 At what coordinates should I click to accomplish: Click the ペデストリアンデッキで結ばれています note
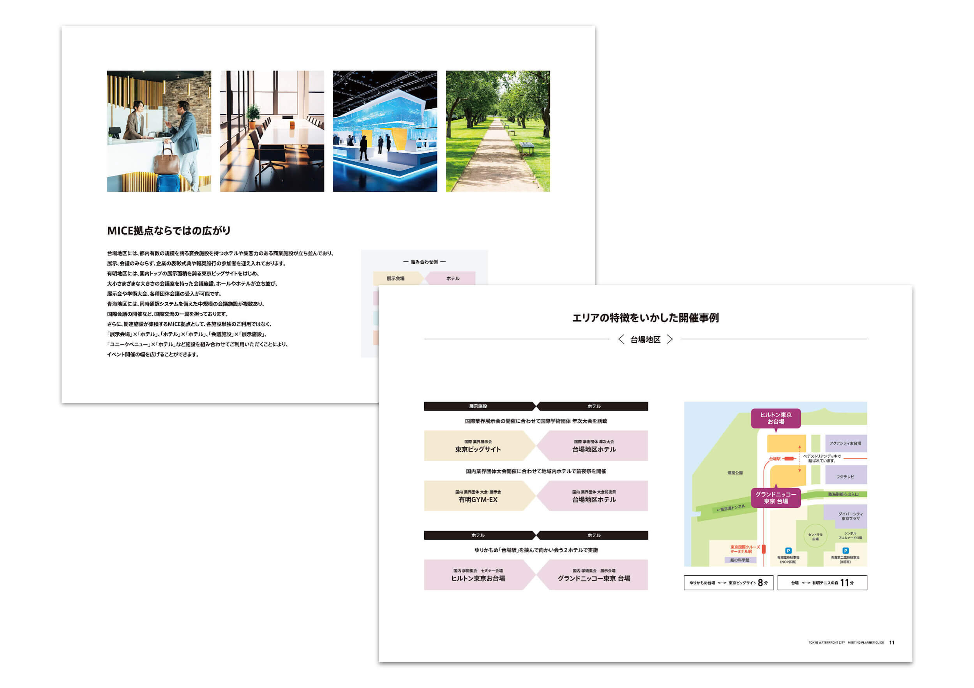coord(821,459)
